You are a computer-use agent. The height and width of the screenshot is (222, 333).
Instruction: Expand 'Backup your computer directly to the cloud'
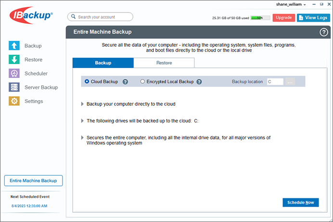tap(82, 104)
